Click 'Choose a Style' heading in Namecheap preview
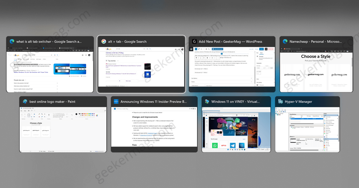The height and width of the screenshot is (188, 359). click(316, 57)
